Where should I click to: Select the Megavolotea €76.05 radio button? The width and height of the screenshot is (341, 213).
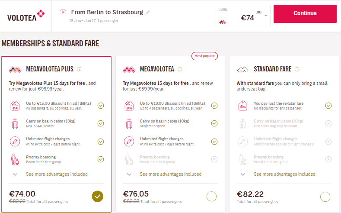pyautogui.click(x=211, y=197)
